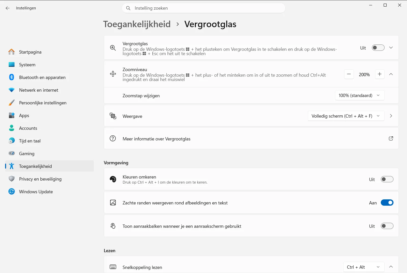Open the Weergave mode dropdown

[346, 116]
